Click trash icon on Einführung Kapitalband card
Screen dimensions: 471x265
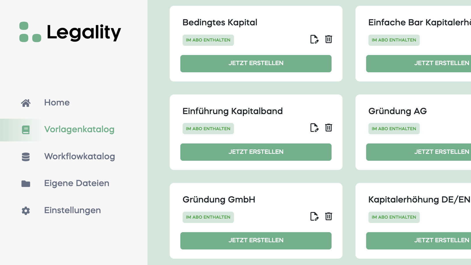328,128
